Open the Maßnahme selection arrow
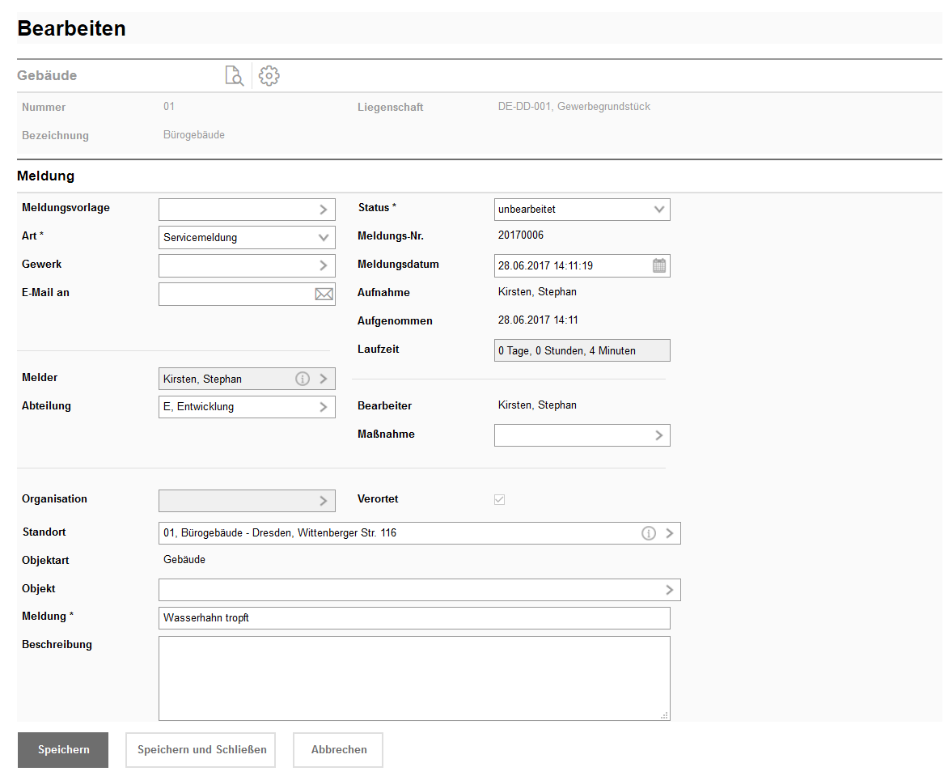 coord(659,435)
